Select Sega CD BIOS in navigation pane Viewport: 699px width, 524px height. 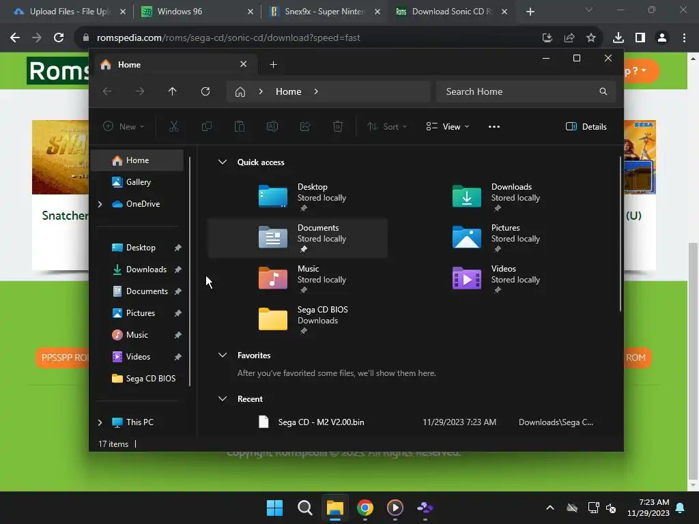pyautogui.click(x=138, y=378)
